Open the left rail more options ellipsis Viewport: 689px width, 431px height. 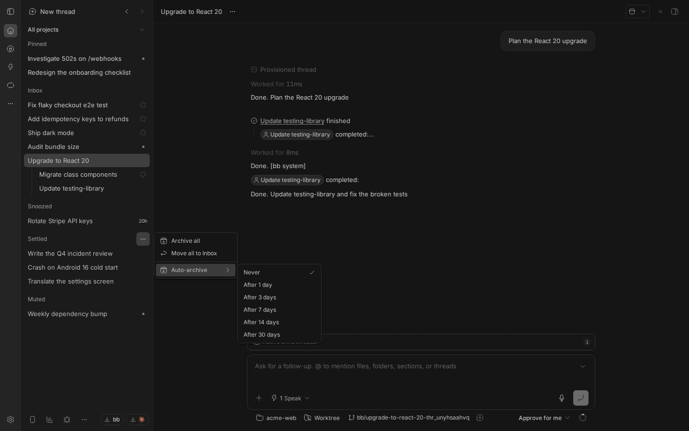tap(11, 103)
